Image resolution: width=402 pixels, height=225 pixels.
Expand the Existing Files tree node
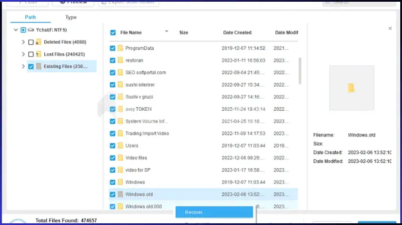pos(23,67)
